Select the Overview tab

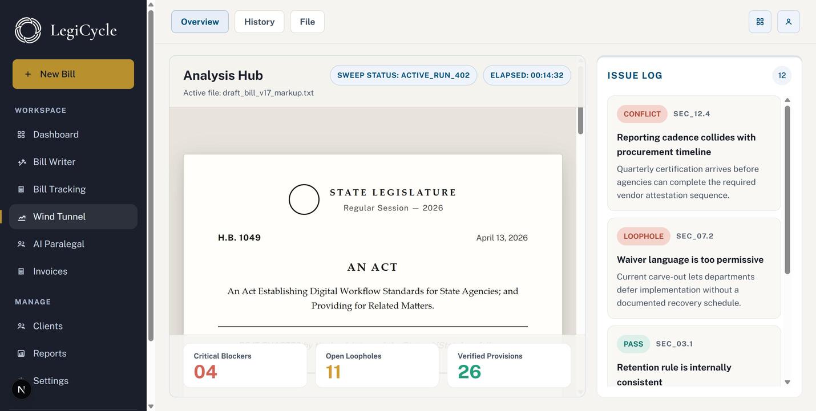coord(200,22)
